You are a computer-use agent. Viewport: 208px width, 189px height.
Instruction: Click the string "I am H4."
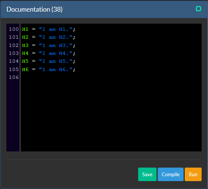(56, 53)
